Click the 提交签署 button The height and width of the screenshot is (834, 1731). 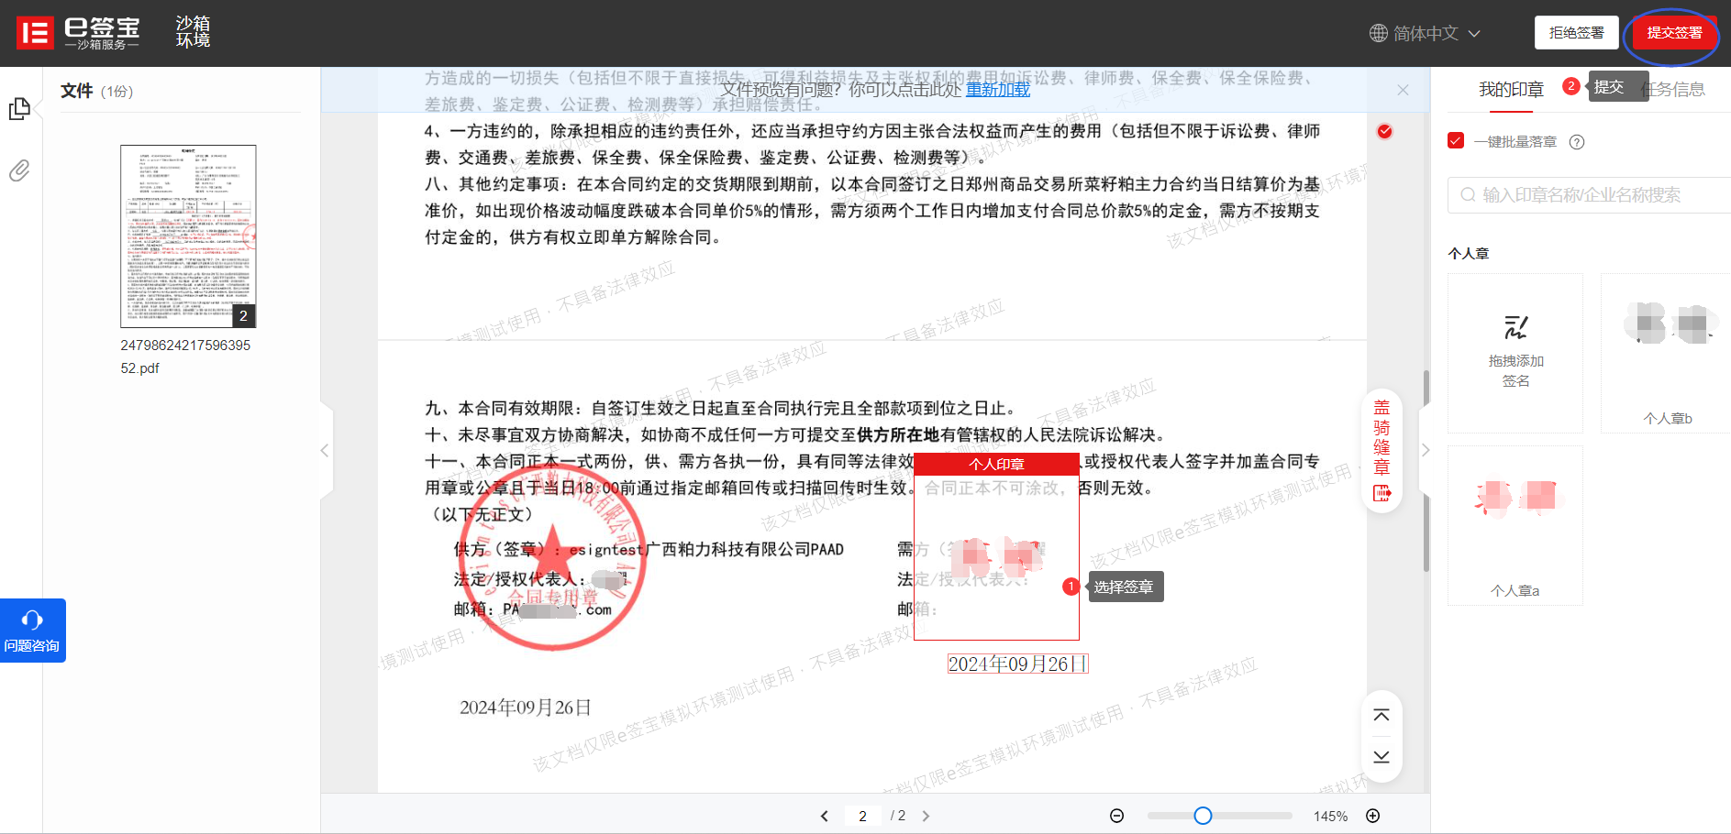point(1674,33)
